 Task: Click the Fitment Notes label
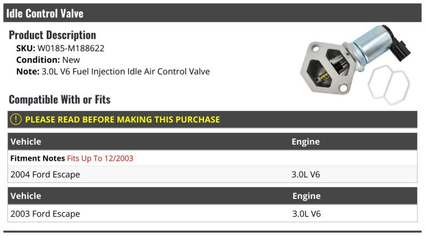point(38,158)
